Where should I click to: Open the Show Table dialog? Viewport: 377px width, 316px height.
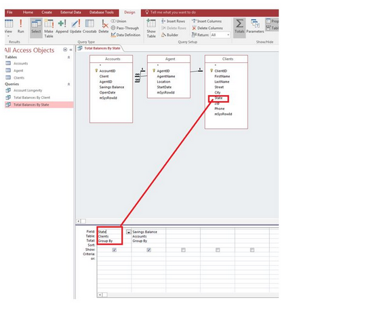(151, 28)
